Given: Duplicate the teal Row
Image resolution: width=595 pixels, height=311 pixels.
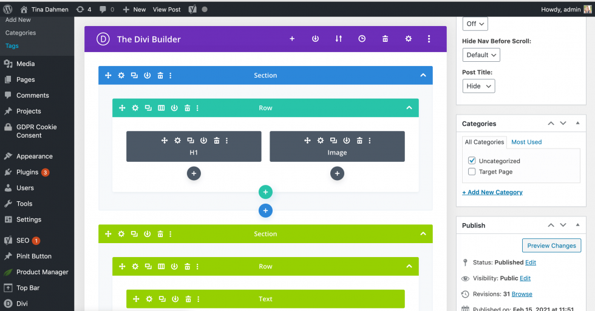Looking at the screenshot, I should click(x=148, y=108).
